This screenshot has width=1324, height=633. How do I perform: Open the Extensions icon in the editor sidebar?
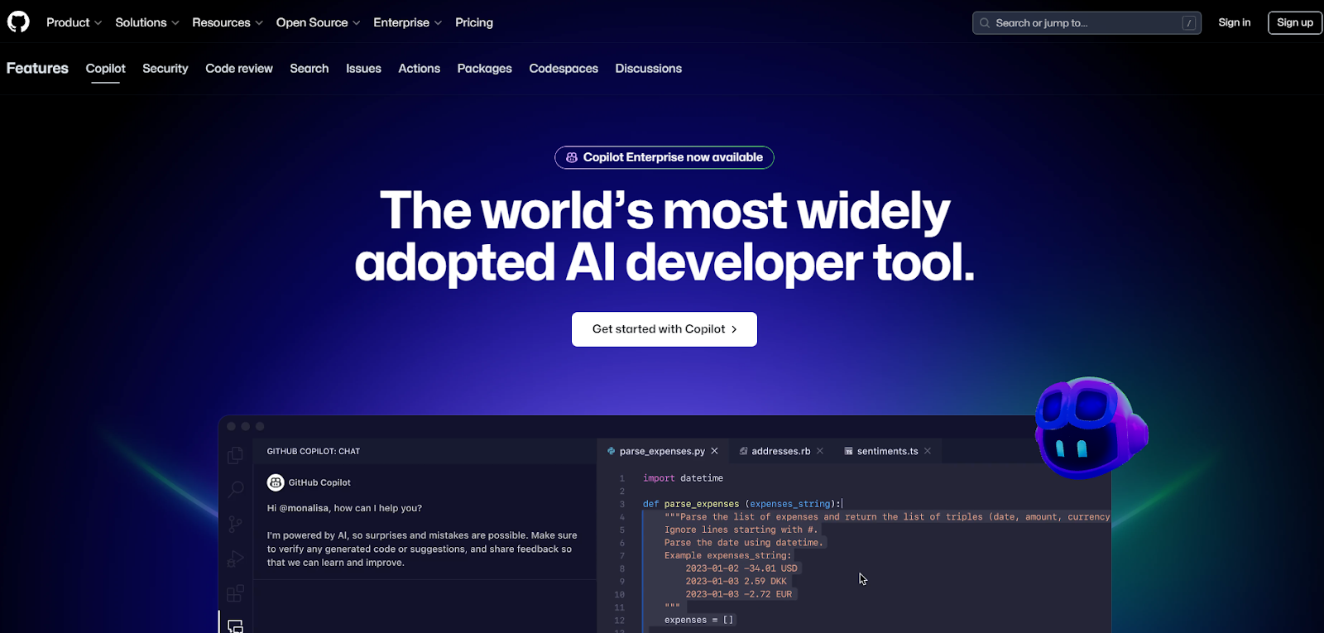[236, 593]
